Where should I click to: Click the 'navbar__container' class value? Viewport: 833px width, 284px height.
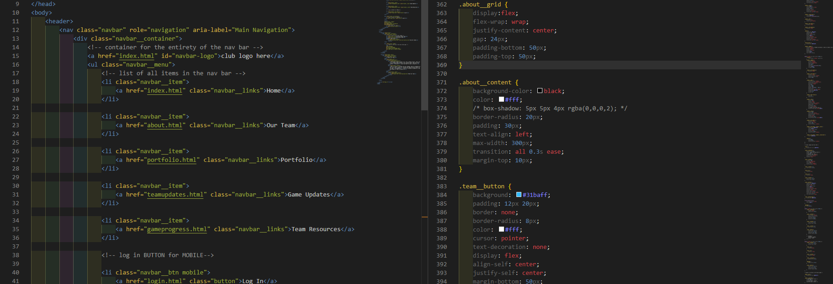(145, 39)
